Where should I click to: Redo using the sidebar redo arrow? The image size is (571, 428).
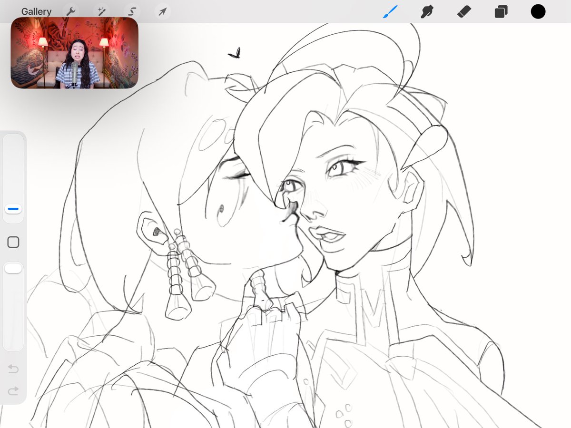[x=13, y=391]
